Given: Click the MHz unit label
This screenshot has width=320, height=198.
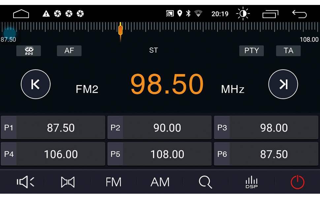Looking at the screenshot, I should point(233,89).
